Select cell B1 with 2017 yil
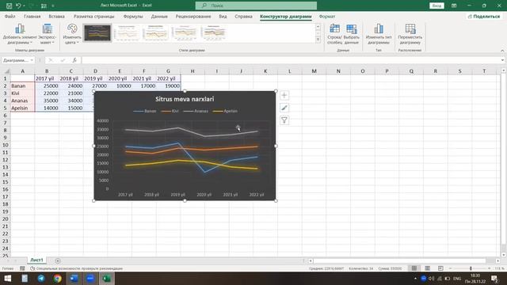The height and width of the screenshot is (285, 507). [47, 78]
